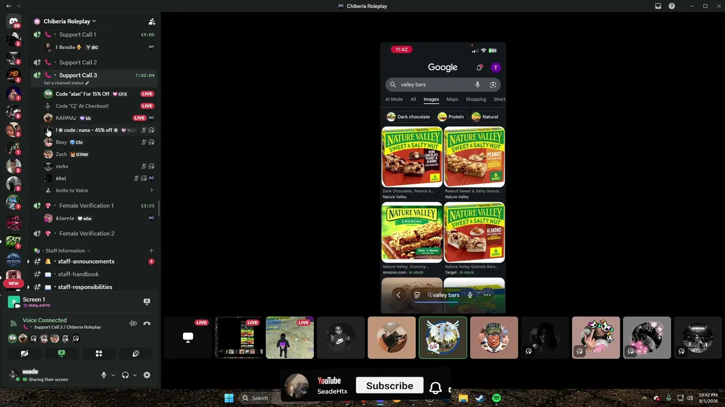Apply the Protein filter chip
The height and width of the screenshot is (407, 725).
(x=451, y=117)
